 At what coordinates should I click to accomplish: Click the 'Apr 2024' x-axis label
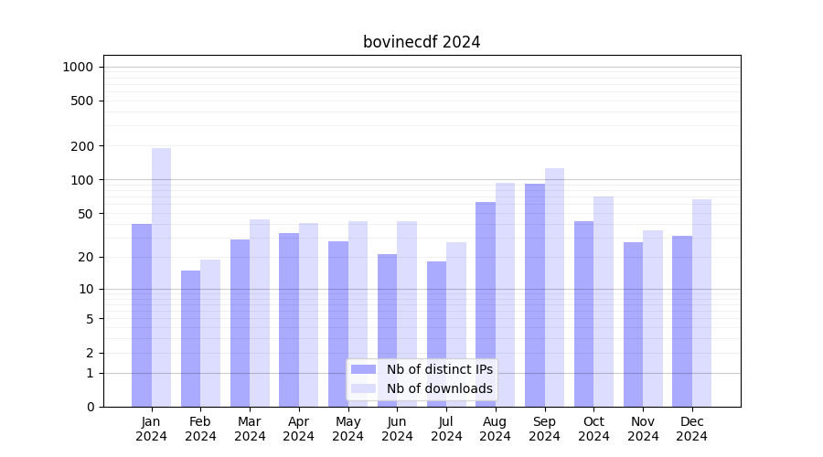tap(299, 429)
